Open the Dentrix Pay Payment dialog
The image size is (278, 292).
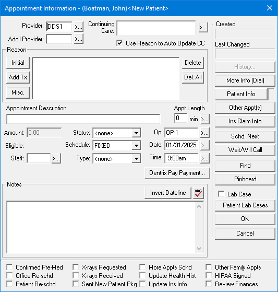[x=177, y=173]
